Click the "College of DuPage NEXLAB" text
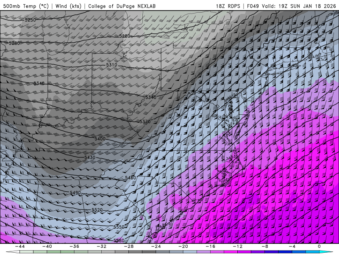 pos(122,6)
